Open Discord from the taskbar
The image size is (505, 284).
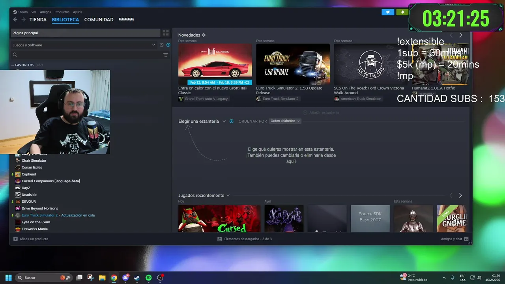click(x=125, y=278)
